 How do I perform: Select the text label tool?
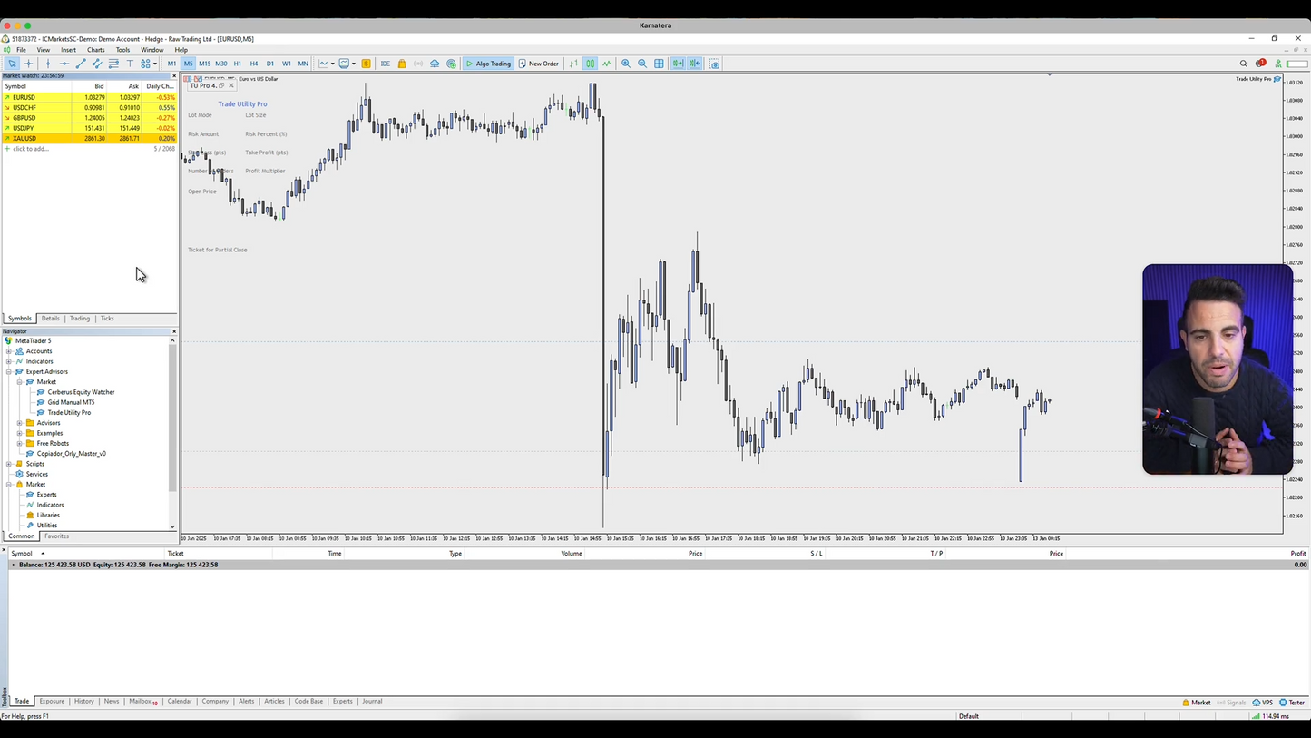(x=130, y=64)
